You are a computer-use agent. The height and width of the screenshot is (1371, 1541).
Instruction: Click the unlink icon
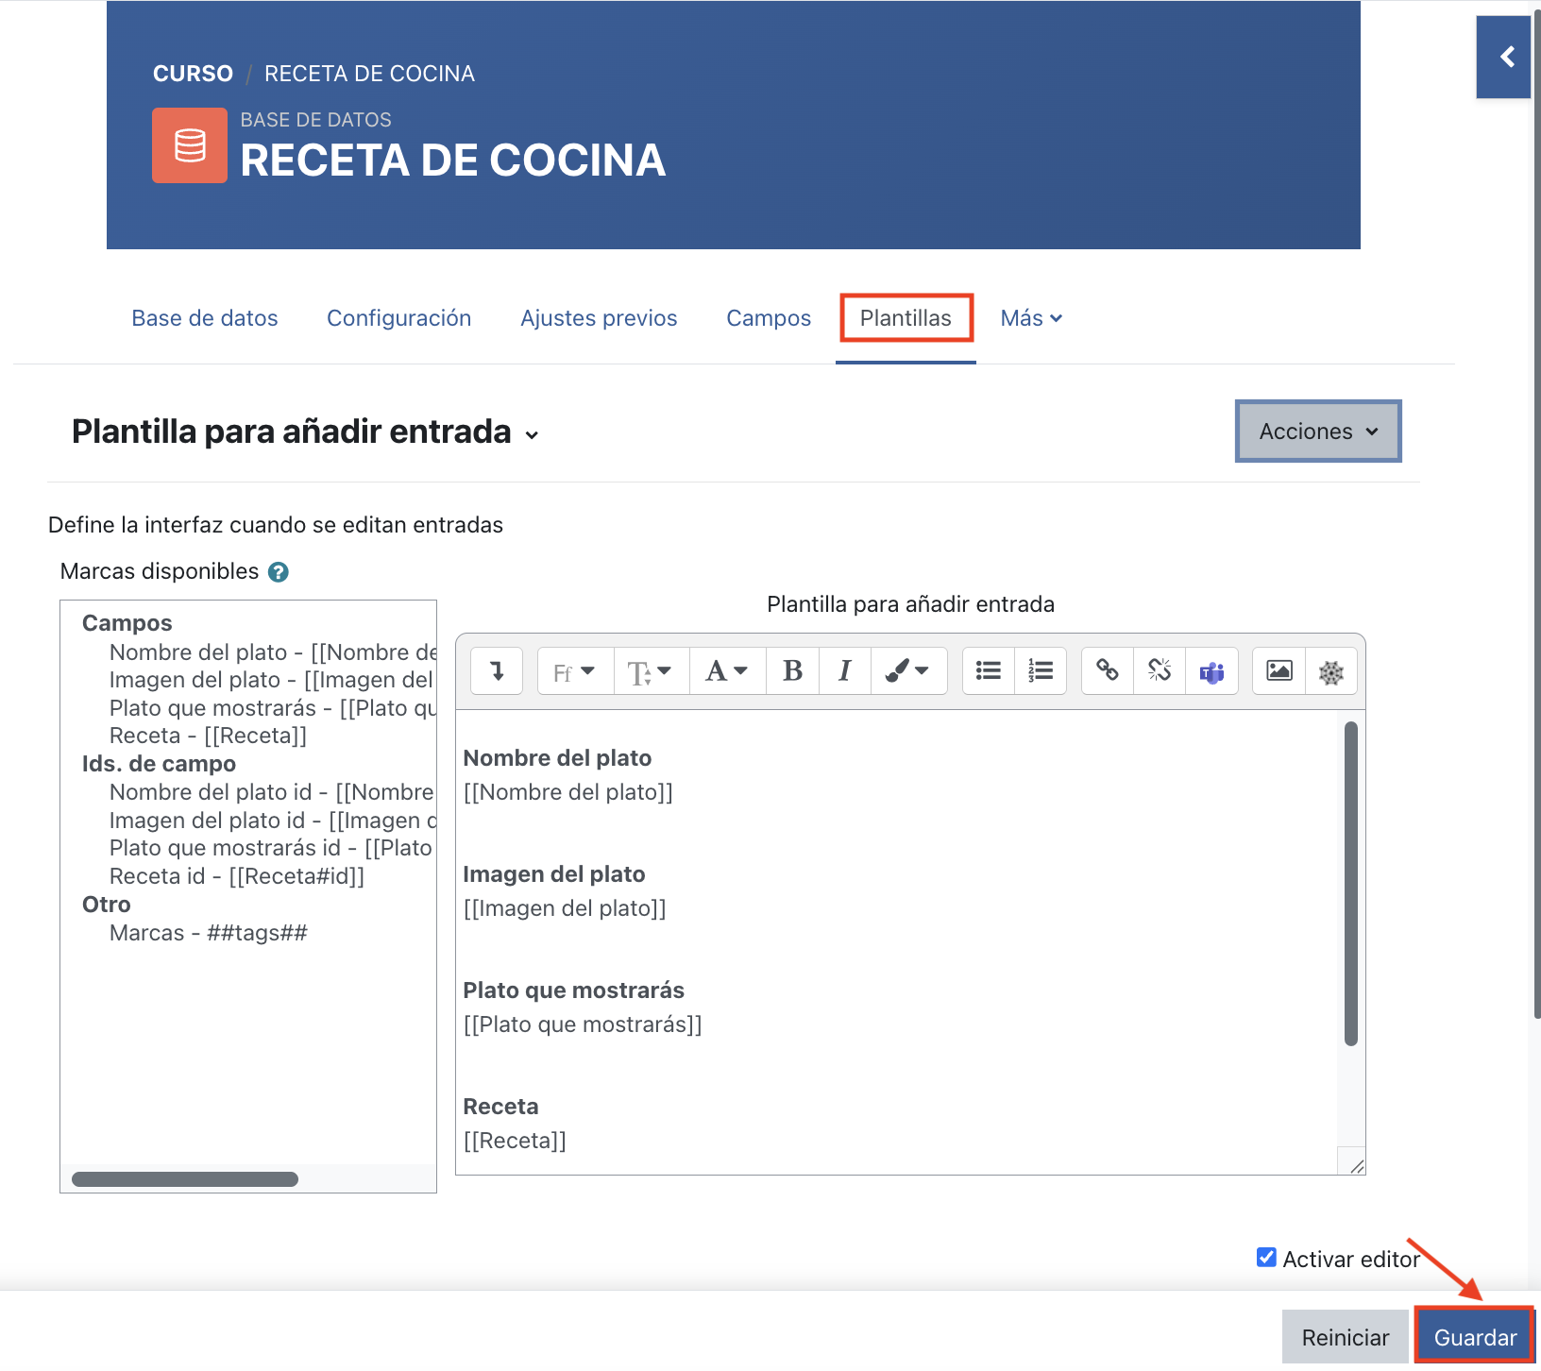(x=1160, y=671)
